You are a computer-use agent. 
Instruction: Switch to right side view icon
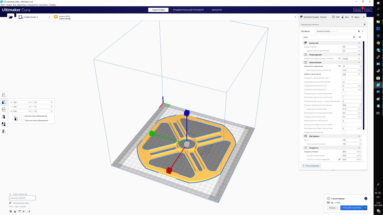[29, 211]
